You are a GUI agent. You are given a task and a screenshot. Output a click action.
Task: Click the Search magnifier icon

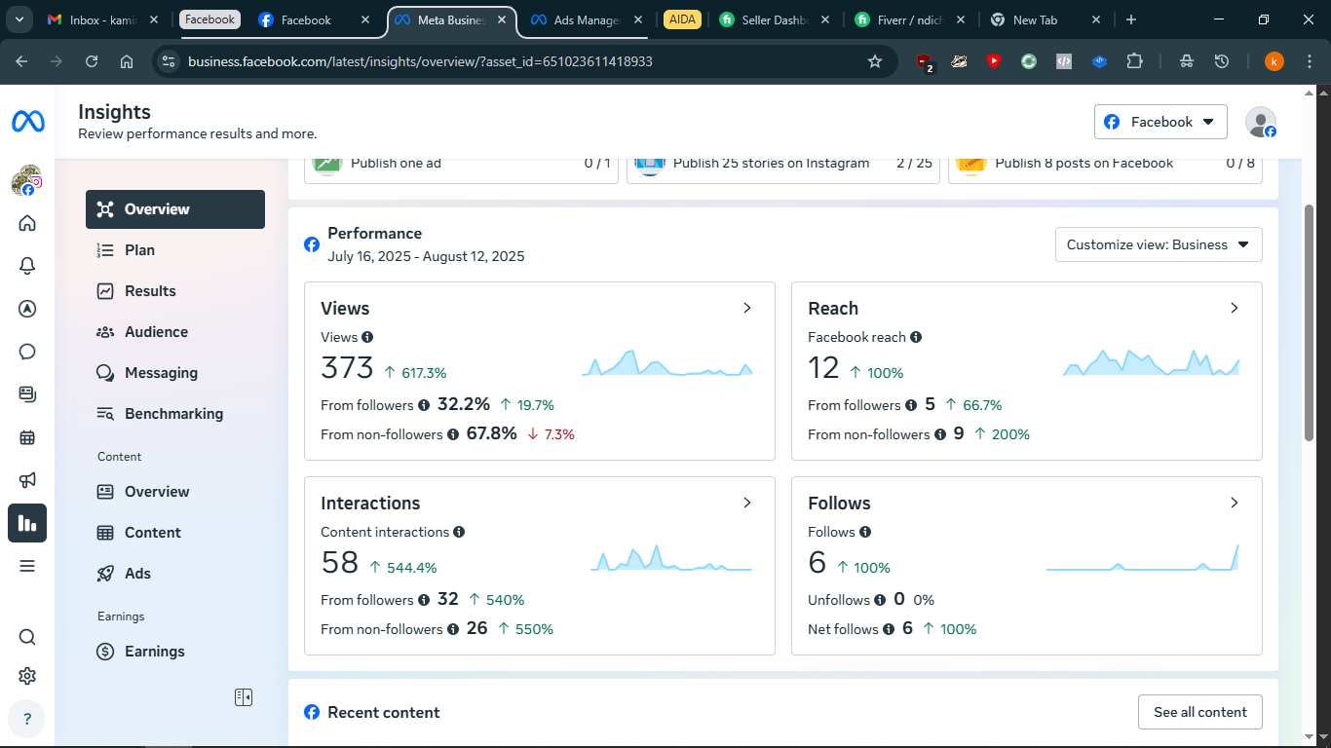27,637
